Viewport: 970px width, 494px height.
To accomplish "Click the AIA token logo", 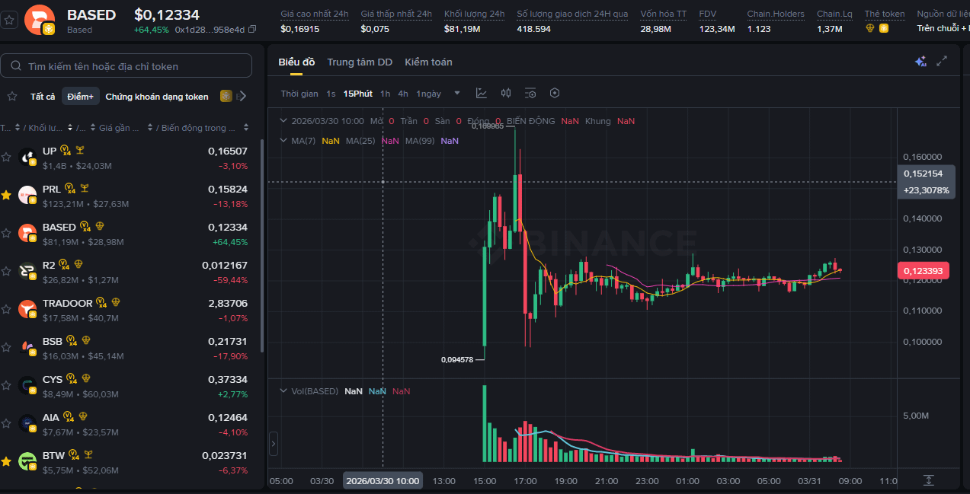I will click(x=27, y=424).
